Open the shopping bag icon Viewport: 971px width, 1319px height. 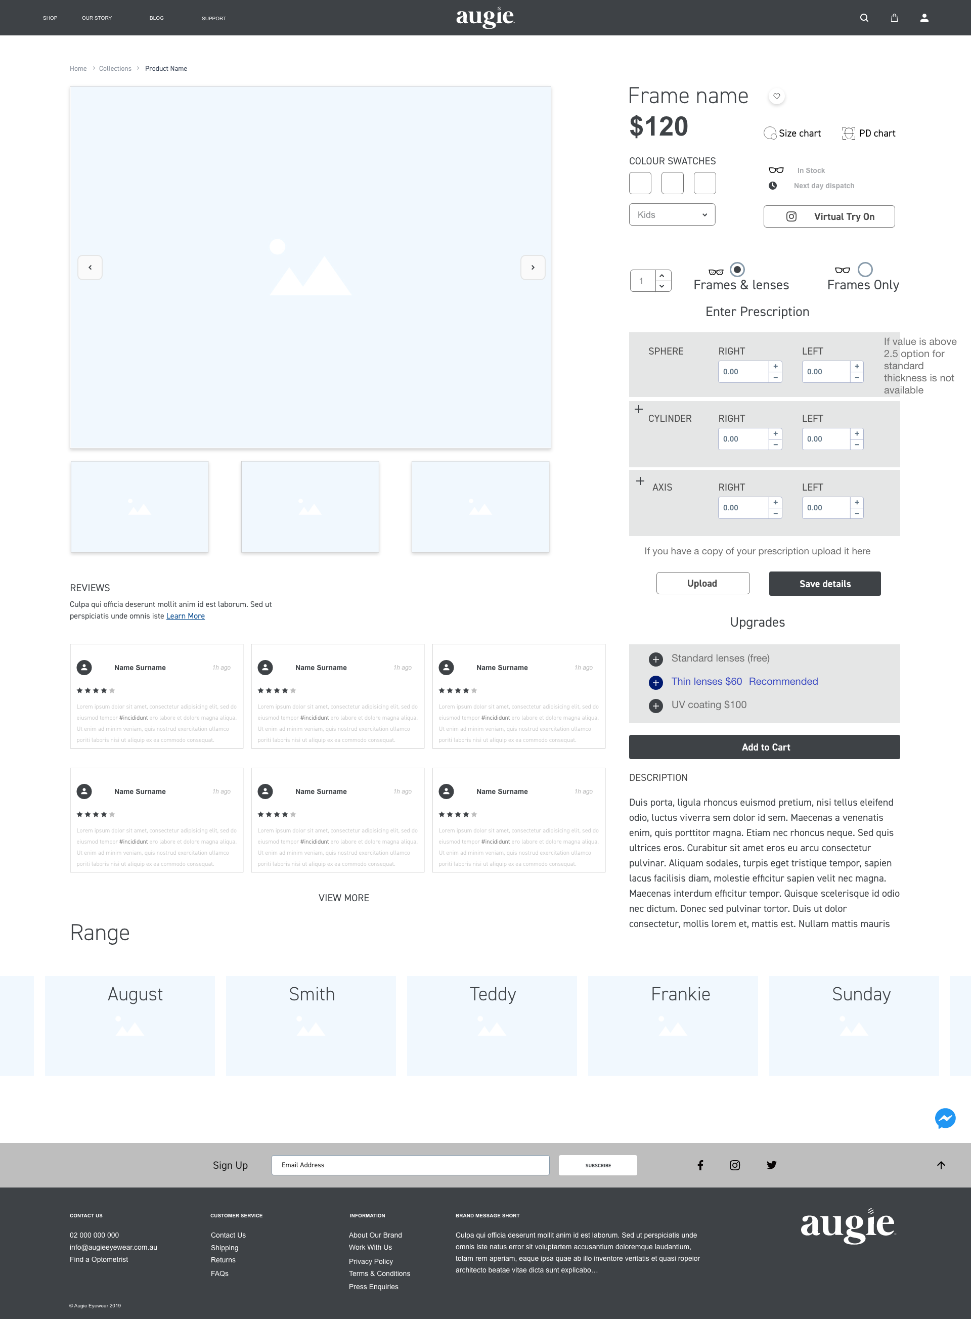894,18
